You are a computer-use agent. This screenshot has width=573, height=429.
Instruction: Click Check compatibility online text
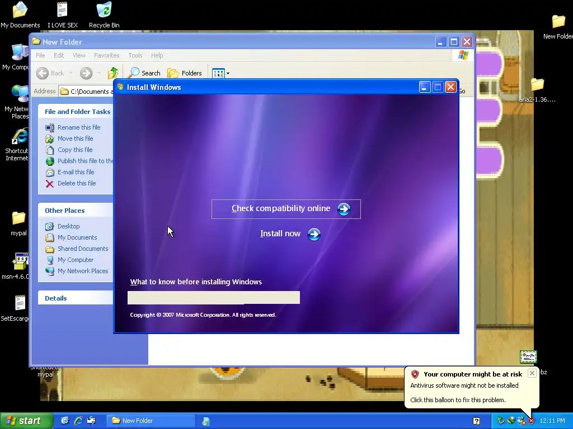coord(281,208)
